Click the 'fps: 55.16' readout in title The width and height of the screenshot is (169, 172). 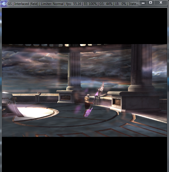point(73,4)
